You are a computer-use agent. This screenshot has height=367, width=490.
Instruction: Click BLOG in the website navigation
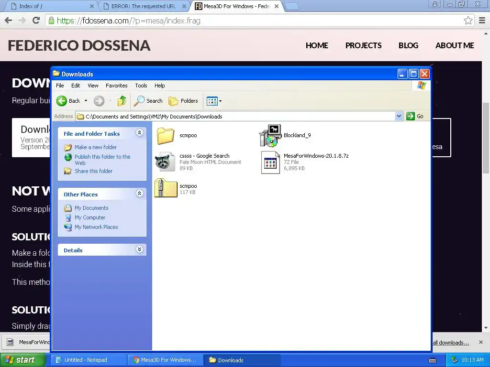[x=408, y=45]
